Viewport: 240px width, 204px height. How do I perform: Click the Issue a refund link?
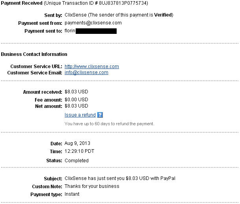pos(80,115)
